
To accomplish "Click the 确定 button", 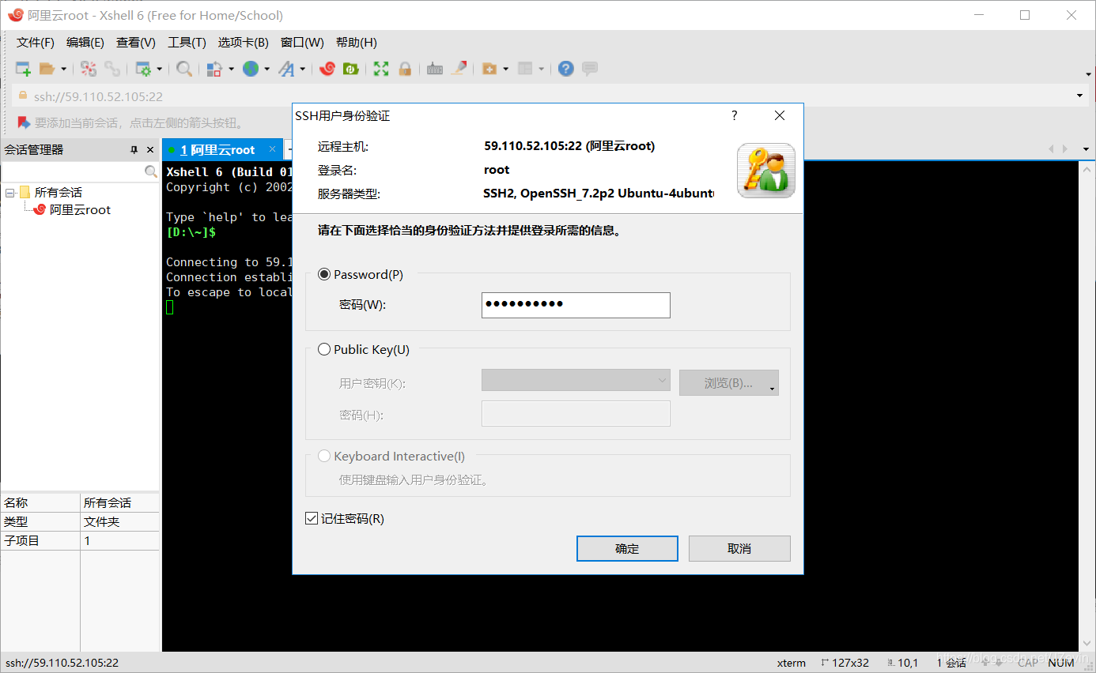I will coord(627,548).
